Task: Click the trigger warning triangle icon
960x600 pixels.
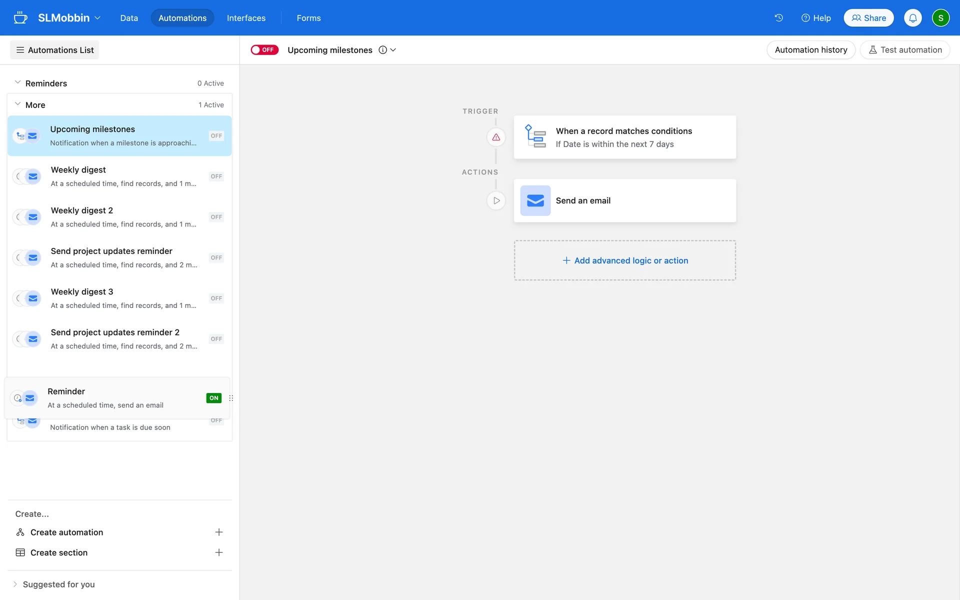Action: coord(496,137)
